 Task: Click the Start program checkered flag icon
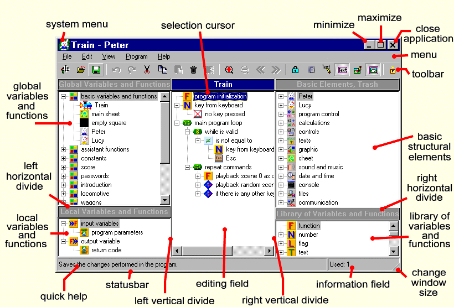(65, 70)
